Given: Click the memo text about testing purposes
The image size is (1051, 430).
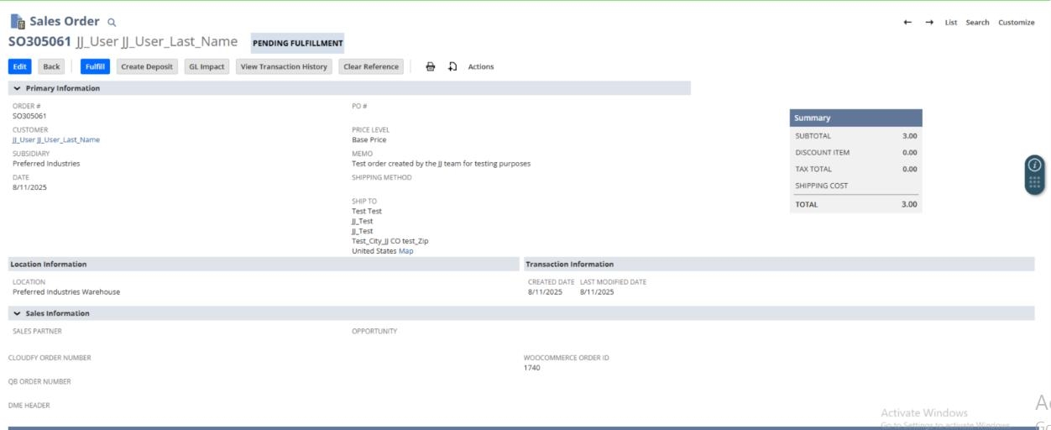Looking at the screenshot, I should (442, 164).
